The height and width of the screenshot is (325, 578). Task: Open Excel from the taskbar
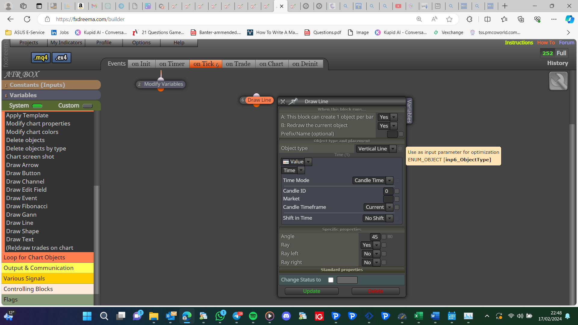click(x=418, y=316)
